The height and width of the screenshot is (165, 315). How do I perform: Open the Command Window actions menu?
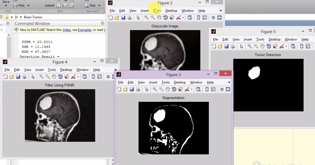point(102,23)
